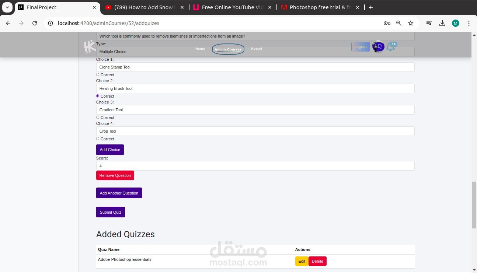
Task: Close the Photoshop free trial tab
Action: point(357,7)
